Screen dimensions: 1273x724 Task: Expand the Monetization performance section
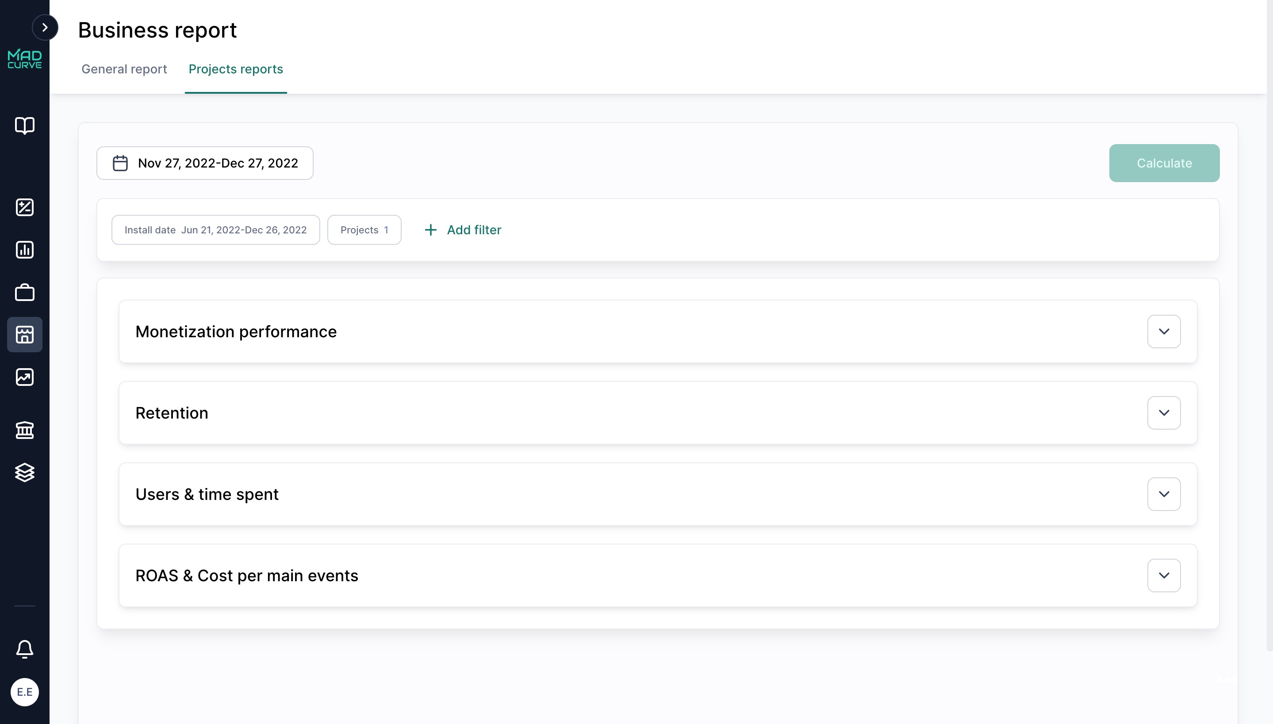point(1164,331)
